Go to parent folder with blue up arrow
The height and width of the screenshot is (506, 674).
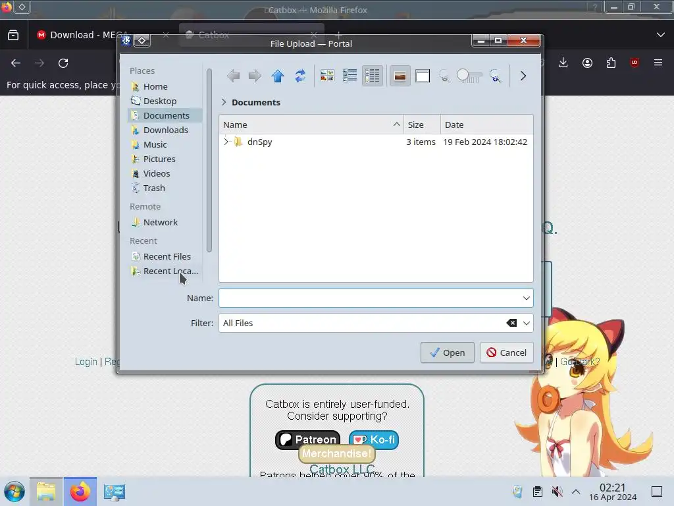coord(278,76)
